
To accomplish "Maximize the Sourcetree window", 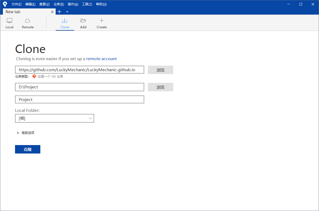I will click(301, 4).
